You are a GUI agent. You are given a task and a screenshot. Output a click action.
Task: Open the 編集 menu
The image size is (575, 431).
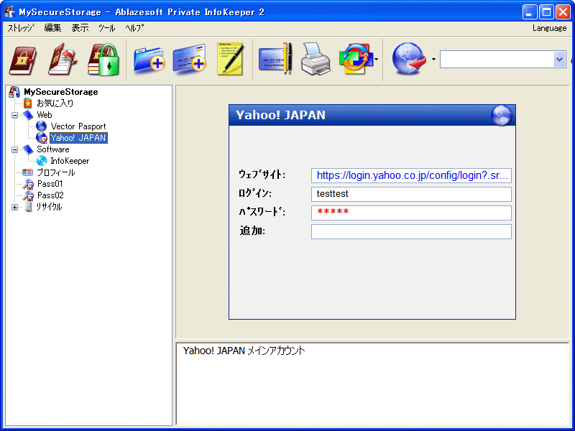click(x=52, y=28)
